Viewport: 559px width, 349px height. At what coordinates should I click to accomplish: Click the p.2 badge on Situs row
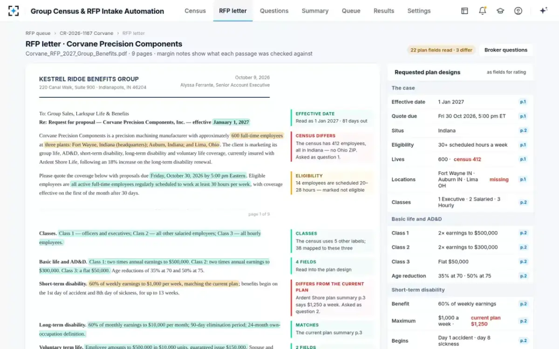pyautogui.click(x=523, y=131)
